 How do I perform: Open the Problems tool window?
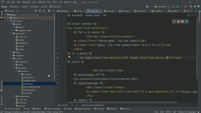[99, 109]
